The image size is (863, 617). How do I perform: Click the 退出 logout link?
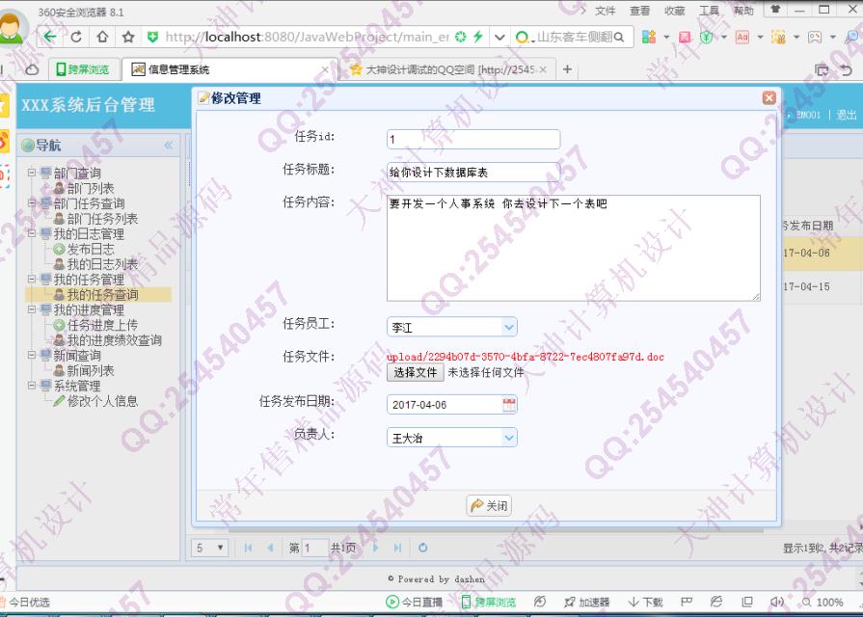(x=847, y=115)
